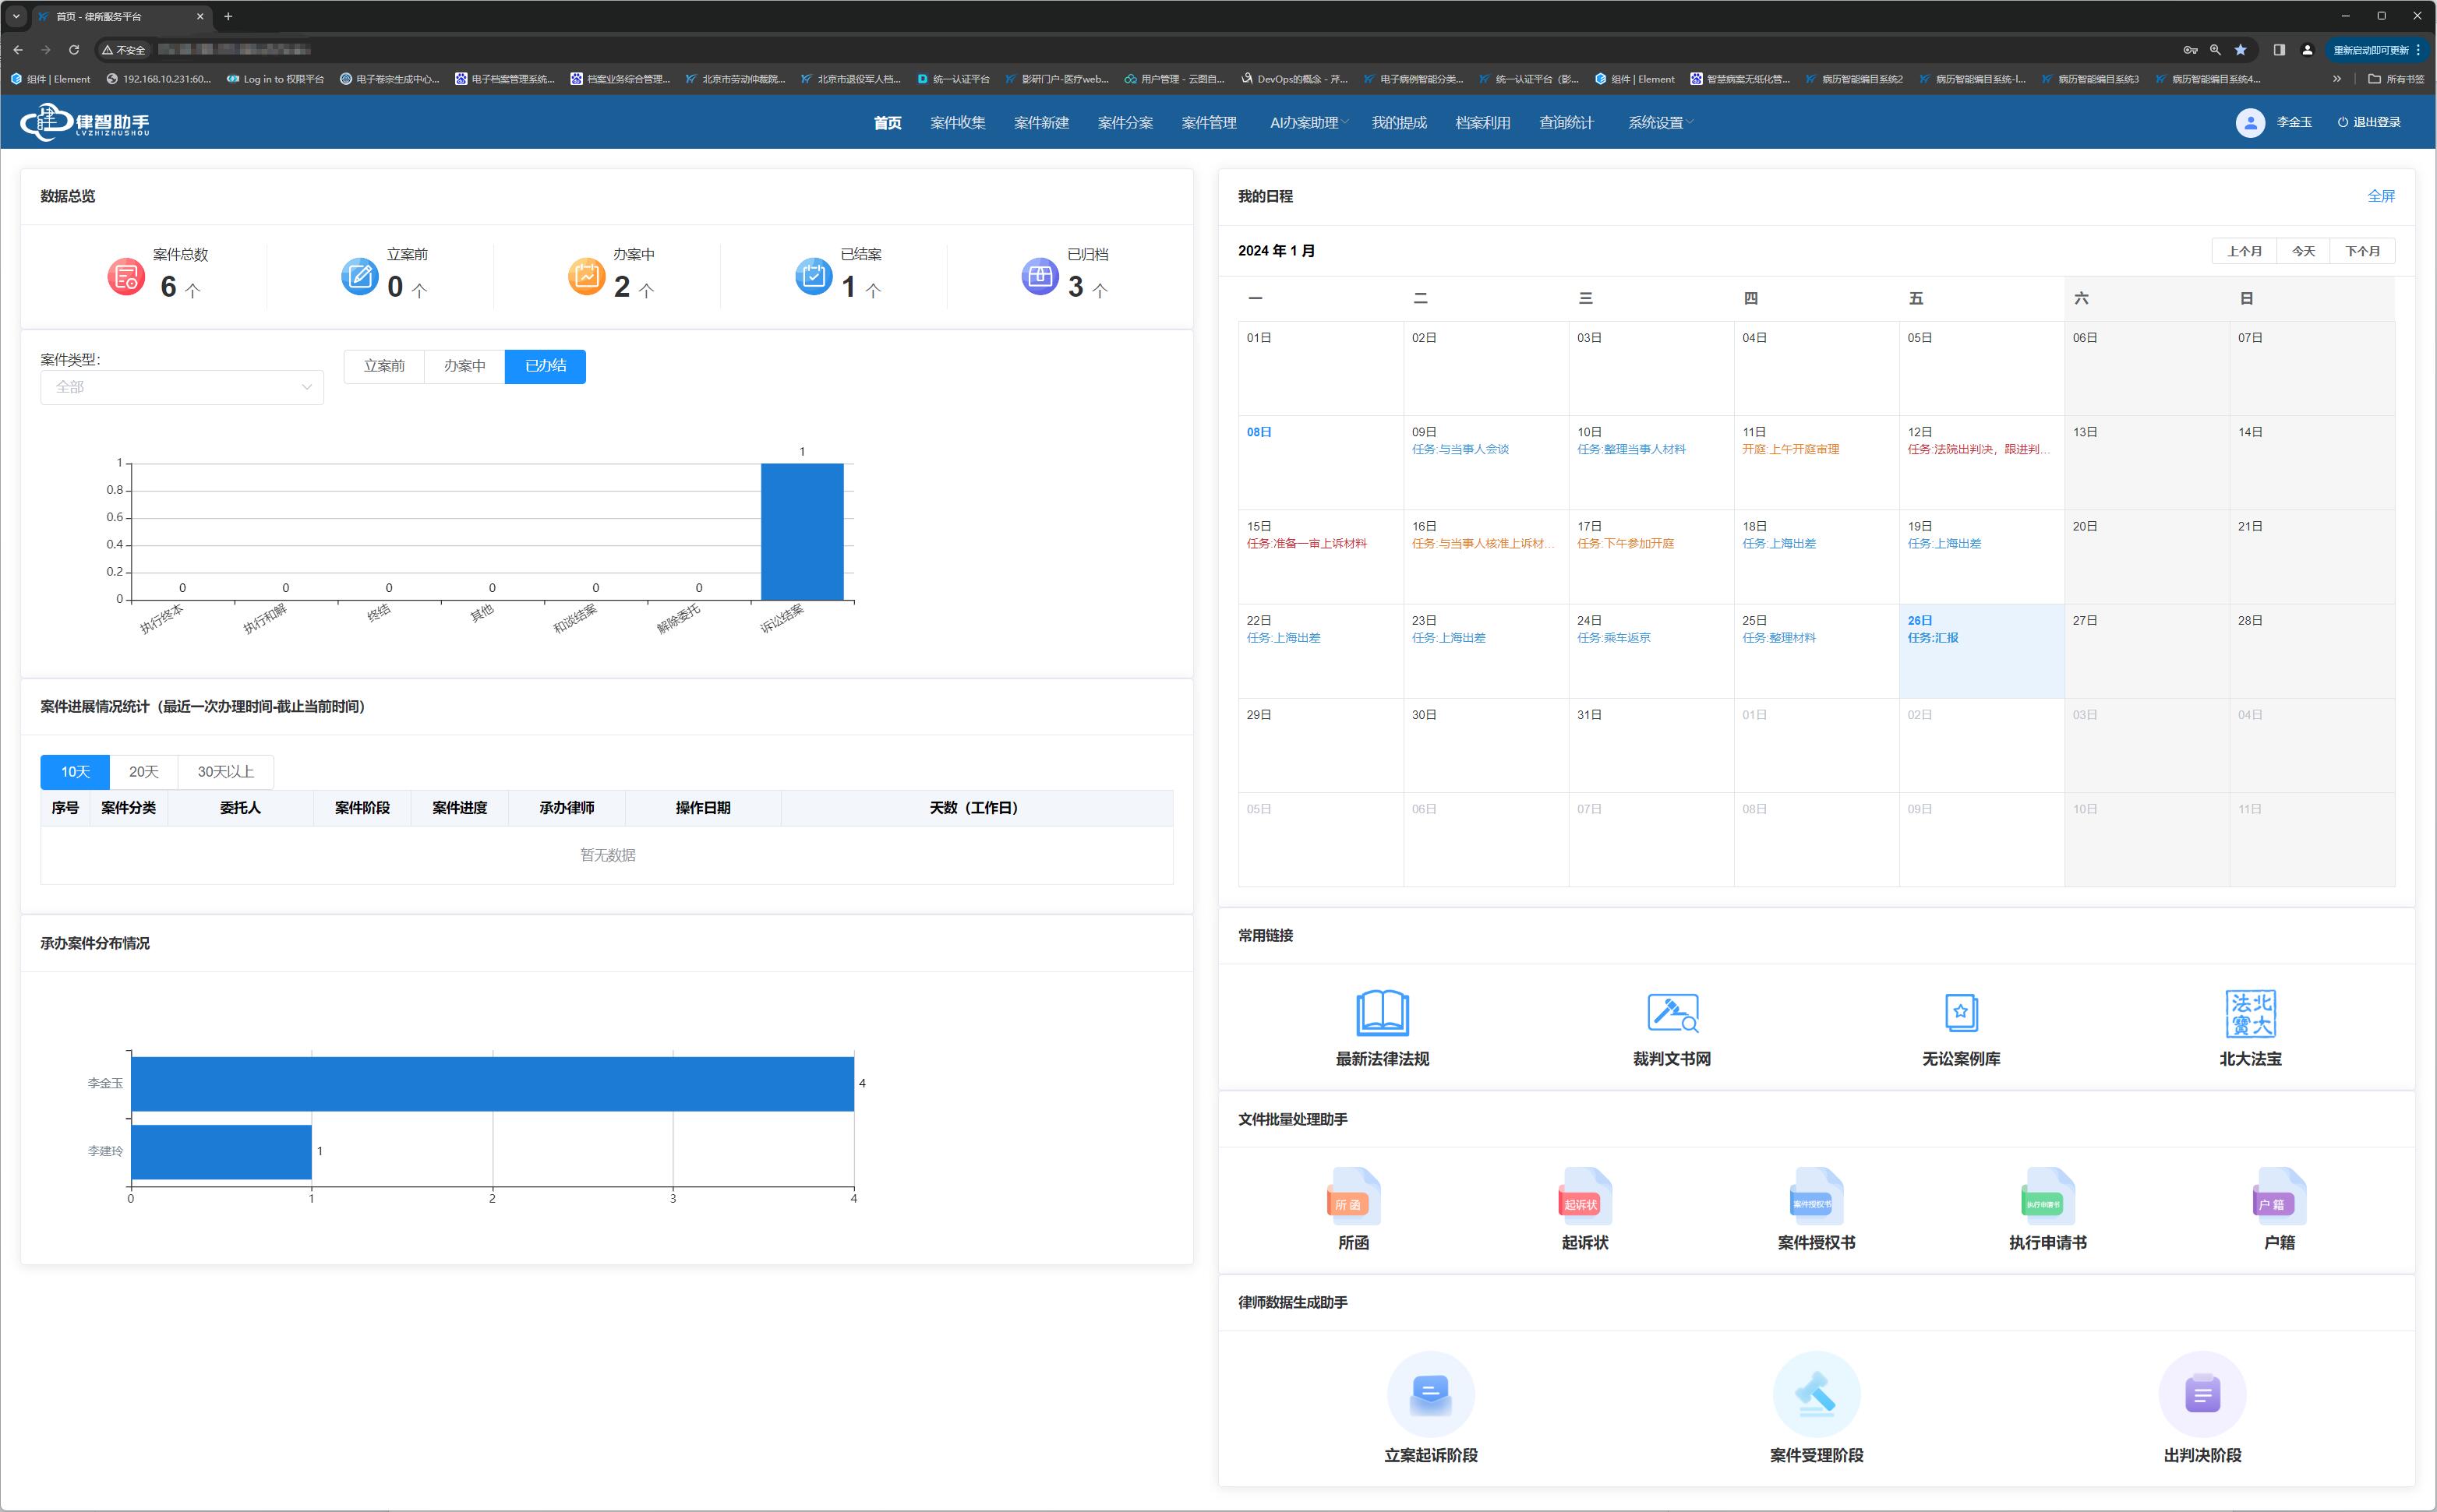Open 裁判文书网 gavel icon link
2437x1512 pixels.
pyautogui.click(x=1672, y=1013)
